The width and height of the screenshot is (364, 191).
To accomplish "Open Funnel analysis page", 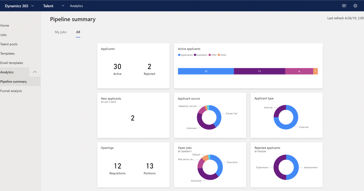I will 11,91.
